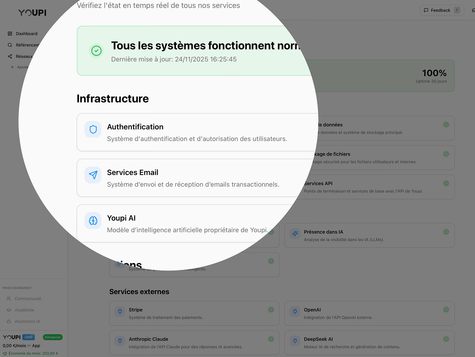
Task: Click the green Entreprise badge
Action: [x=53, y=337]
